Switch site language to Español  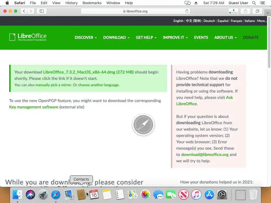pos(223,21)
